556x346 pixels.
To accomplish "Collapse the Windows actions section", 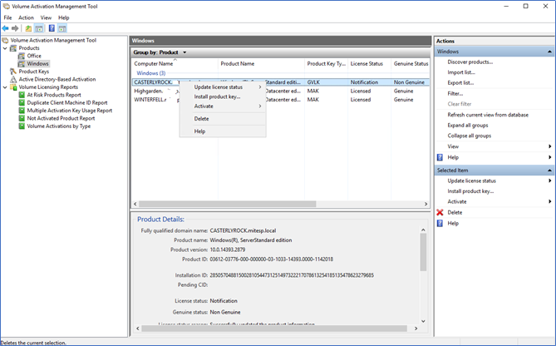I will pyautogui.click(x=549, y=52).
